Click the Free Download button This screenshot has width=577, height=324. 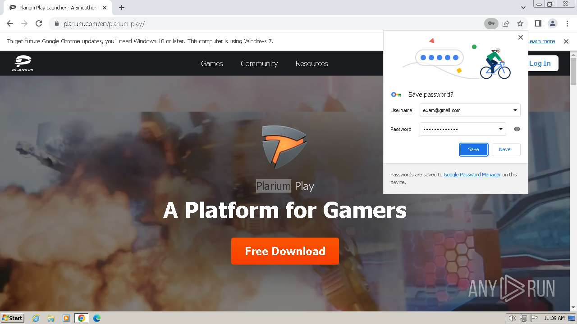[285, 251]
